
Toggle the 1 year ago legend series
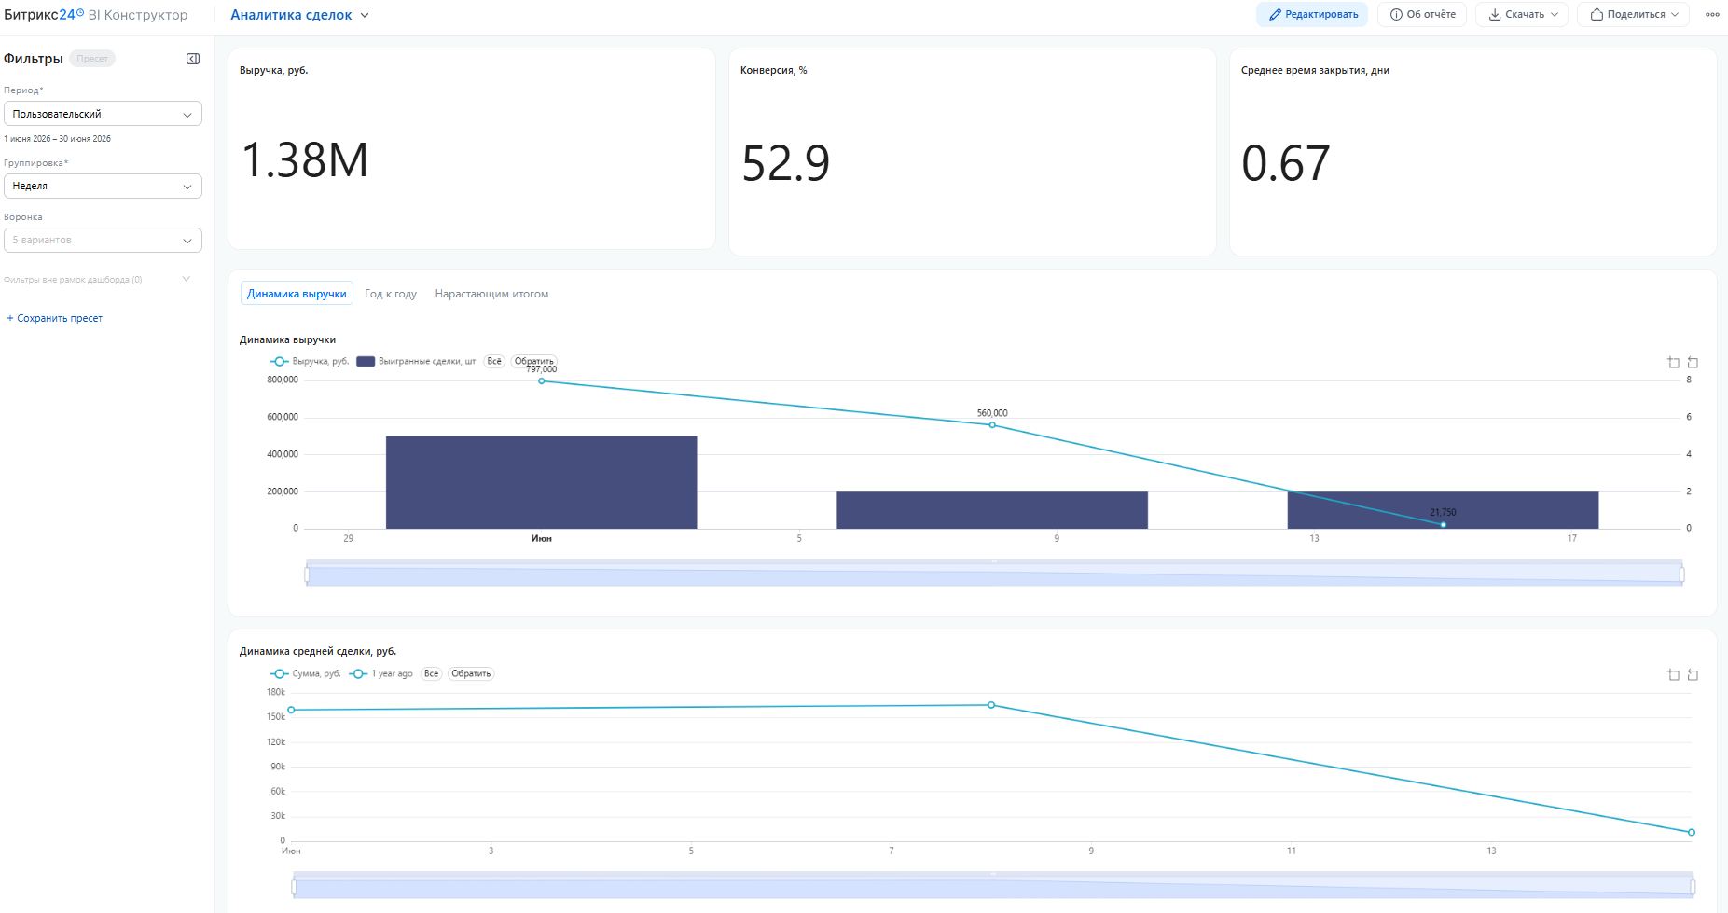[380, 673]
